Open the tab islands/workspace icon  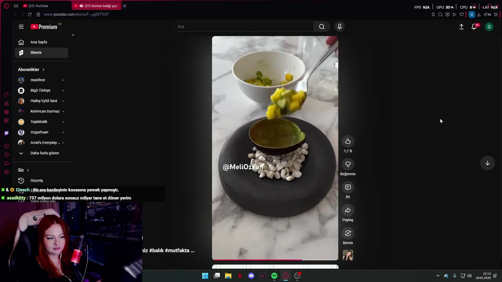click(x=16, y=6)
